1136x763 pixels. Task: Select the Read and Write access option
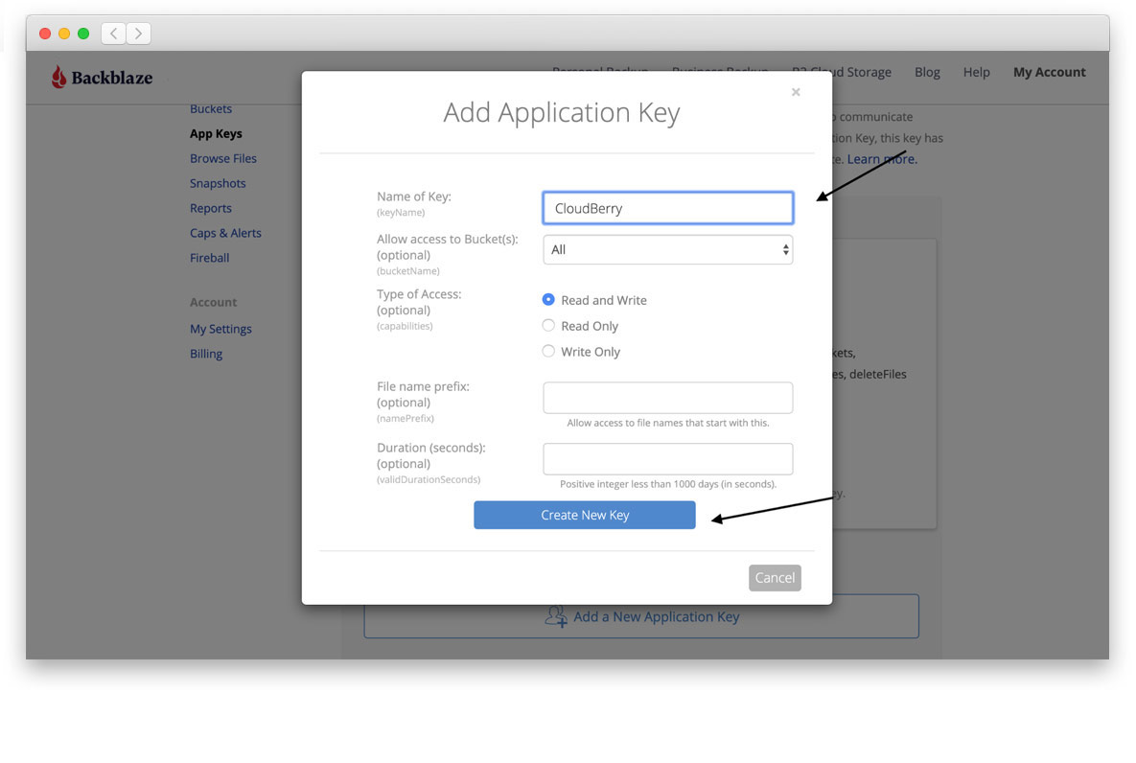click(x=547, y=299)
